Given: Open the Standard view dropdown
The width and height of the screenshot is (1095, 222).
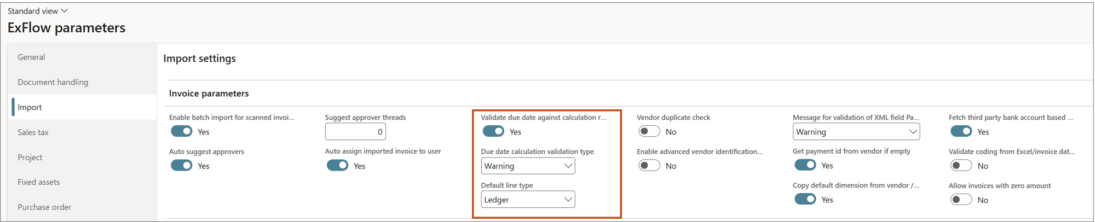Looking at the screenshot, I should pos(38,11).
